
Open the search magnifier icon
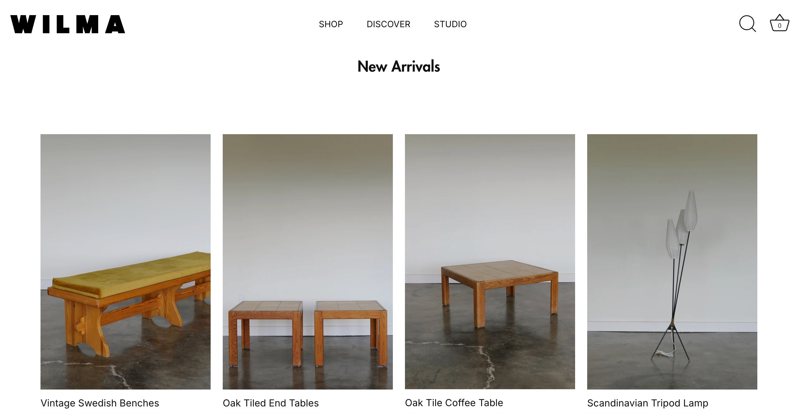[x=747, y=24]
